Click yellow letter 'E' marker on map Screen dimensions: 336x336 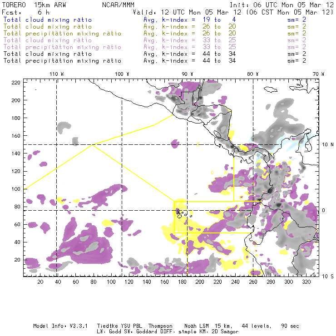198,145
